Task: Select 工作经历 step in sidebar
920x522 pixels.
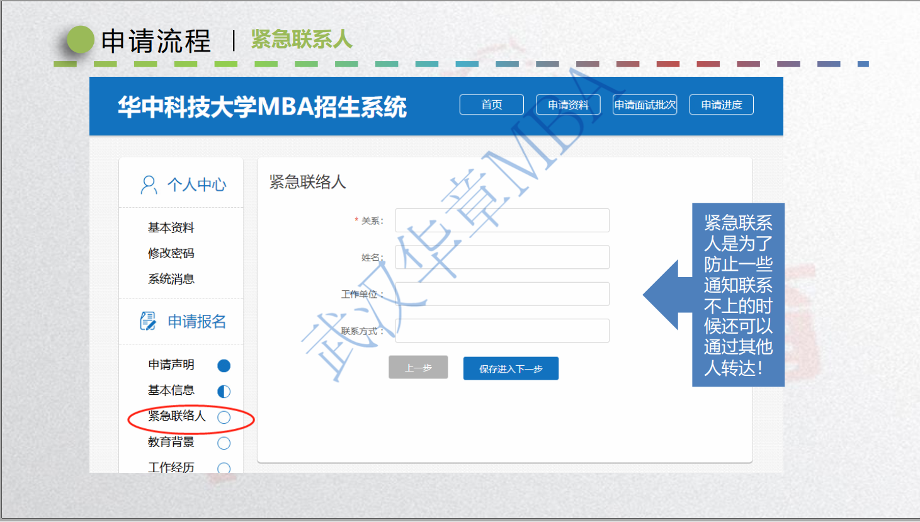Action: click(171, 467)
